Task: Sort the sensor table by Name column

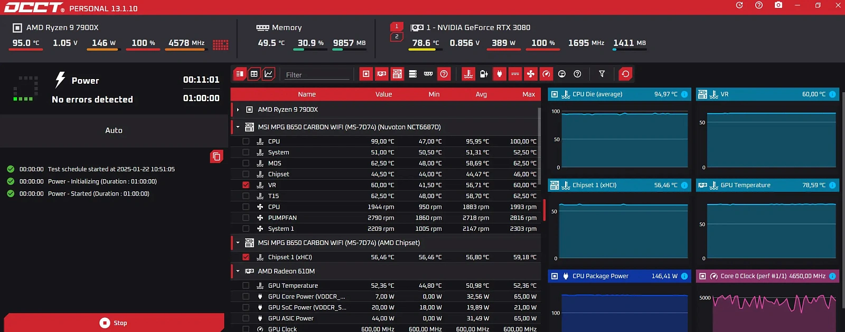Action: (x=307, y=94)
